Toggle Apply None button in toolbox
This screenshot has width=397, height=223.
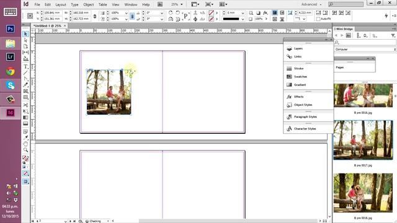(25, 173)
